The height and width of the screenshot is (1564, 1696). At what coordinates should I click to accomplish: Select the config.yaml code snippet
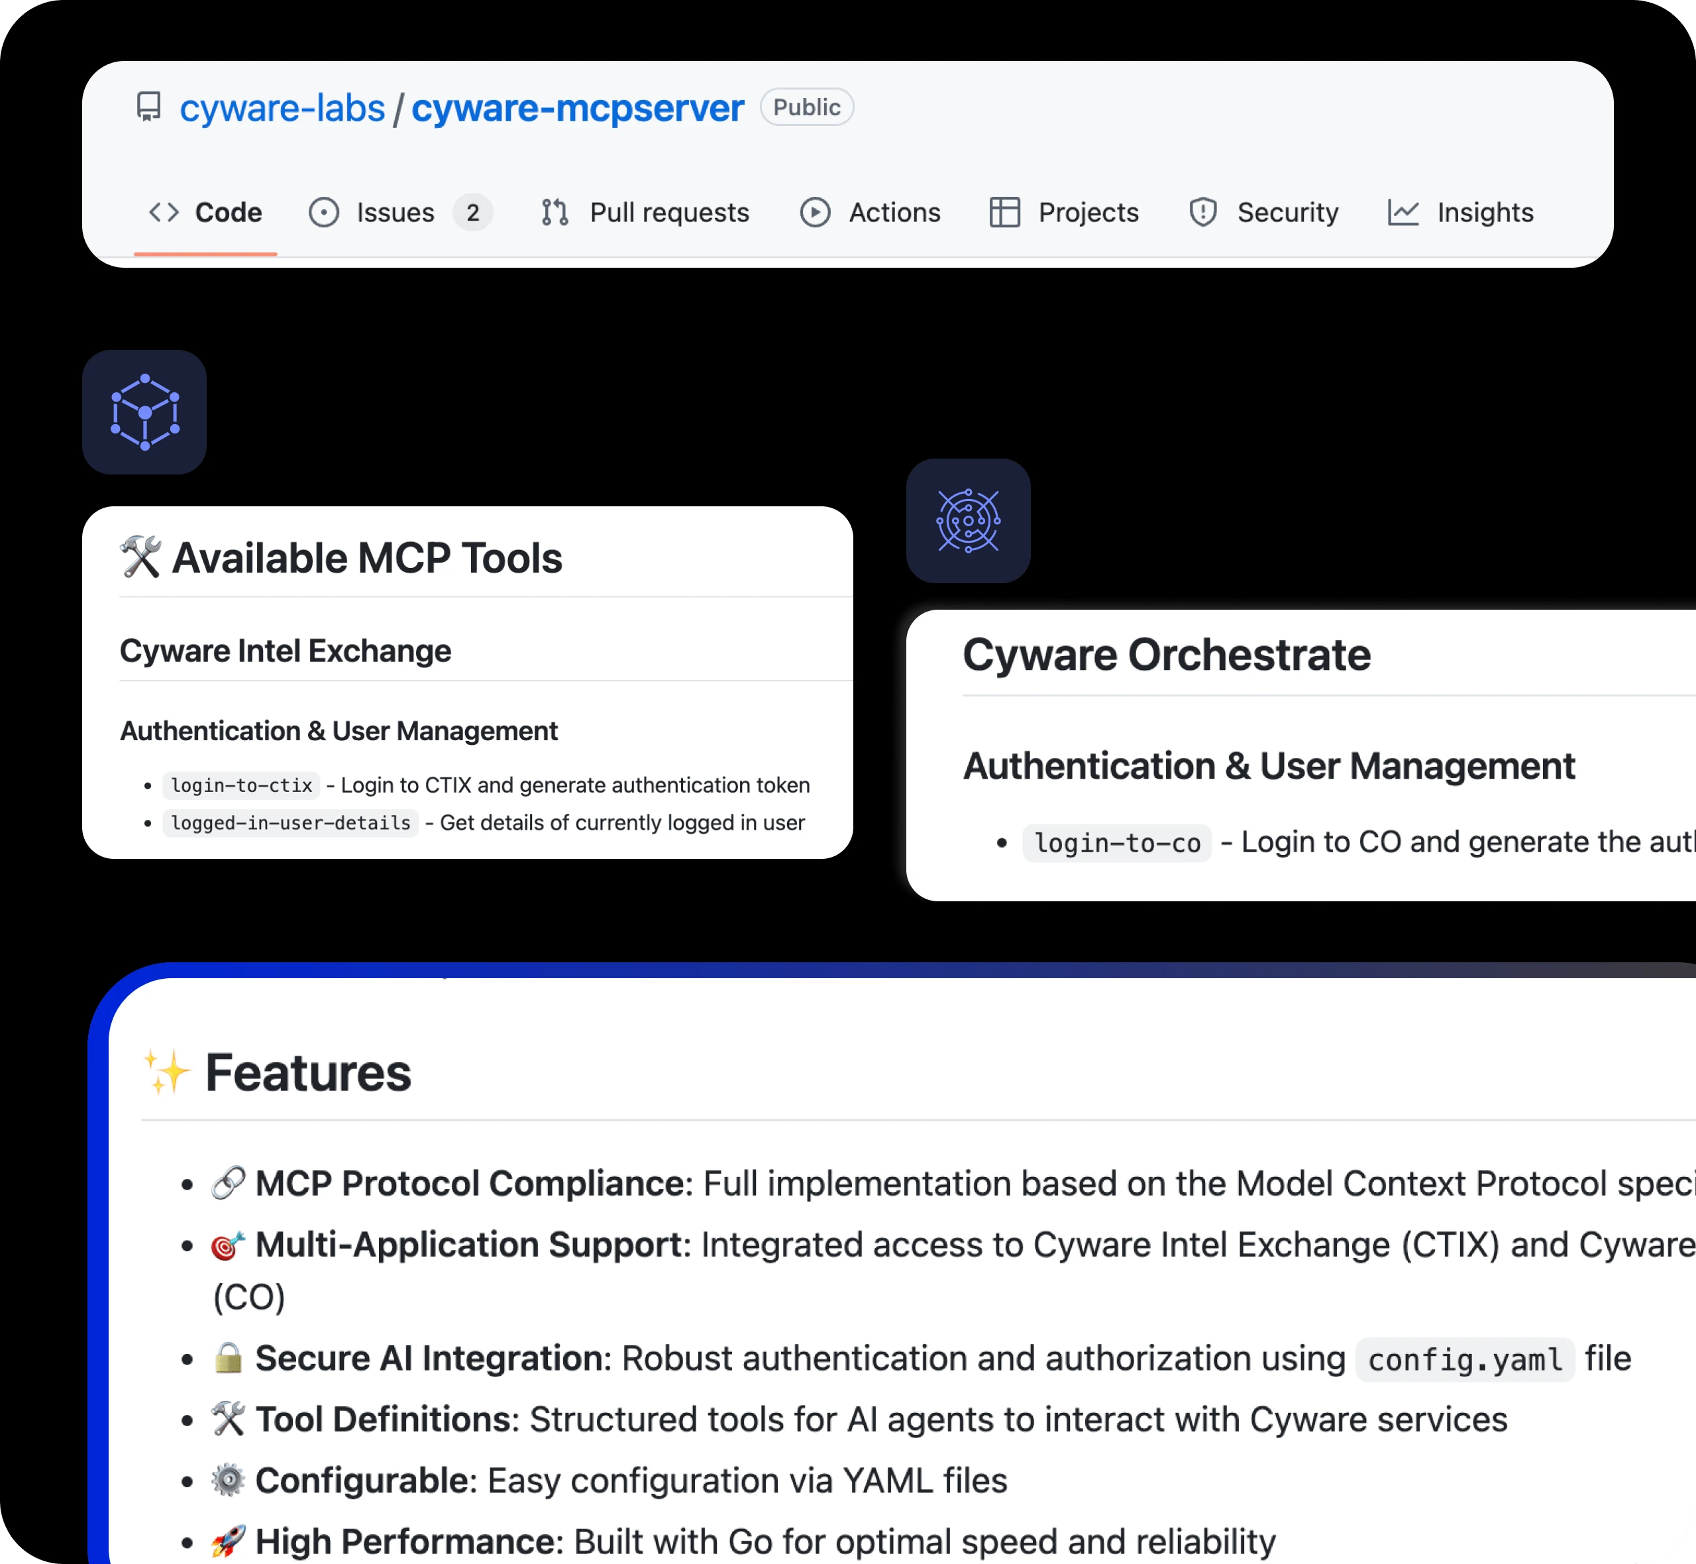pyautogui.click(x=1464, y=1359)
